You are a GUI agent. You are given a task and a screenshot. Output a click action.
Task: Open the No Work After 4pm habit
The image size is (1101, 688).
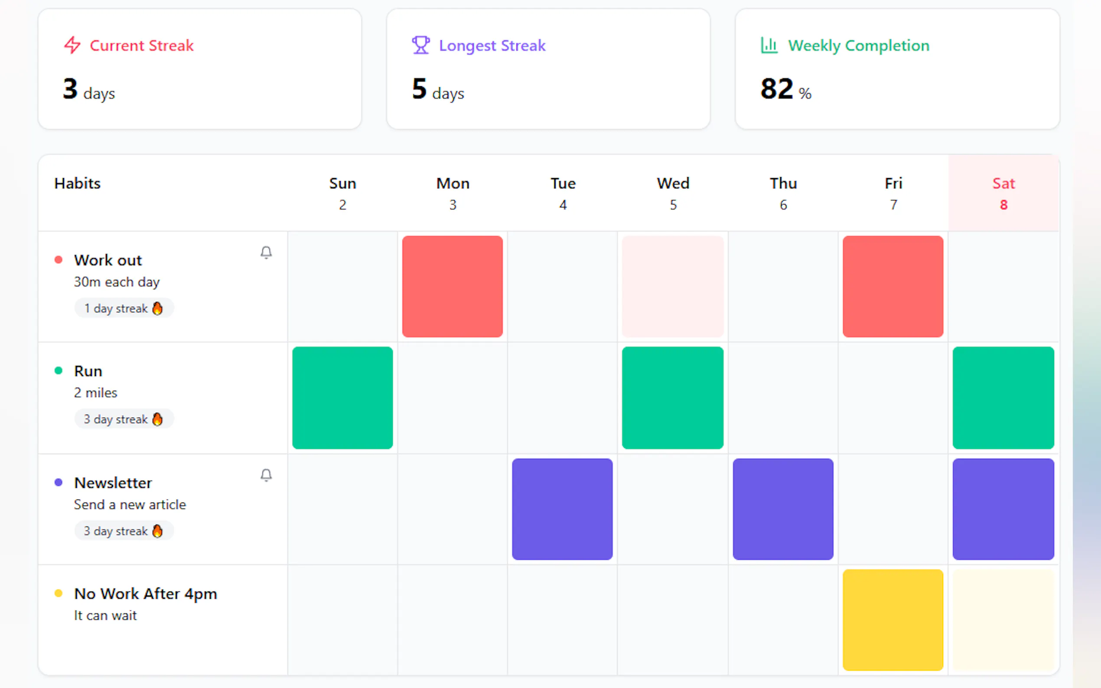pyautogui.click(x=146, y=594)
